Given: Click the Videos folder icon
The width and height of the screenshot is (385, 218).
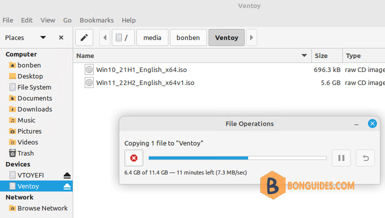Looking at the screenshot, I should (x=12, y=142).
